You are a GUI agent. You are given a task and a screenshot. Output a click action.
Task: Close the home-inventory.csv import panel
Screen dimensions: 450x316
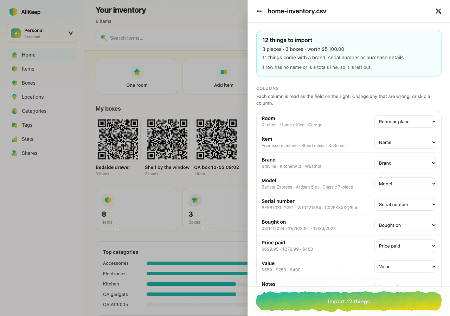pos(438,11)
